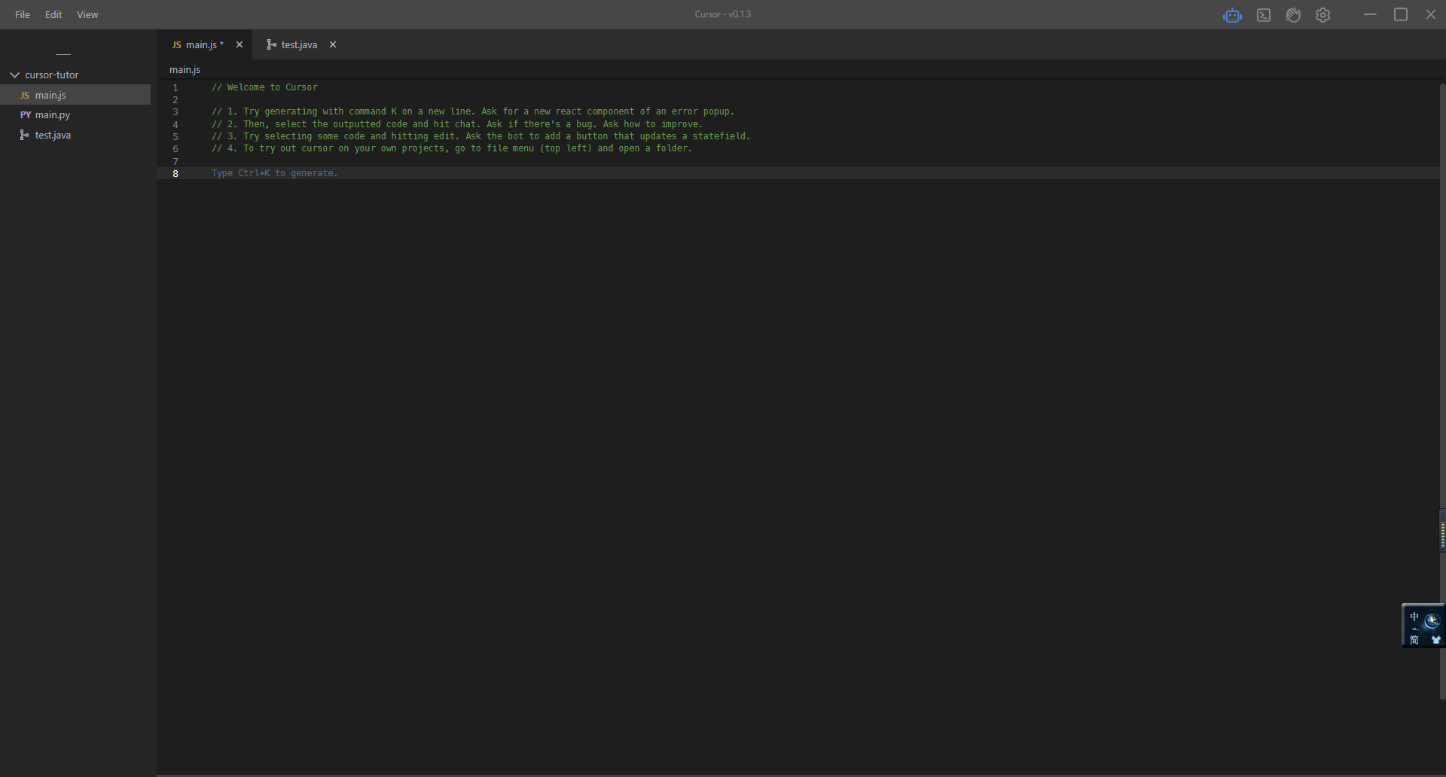1446x777 pixels.
Task: Select main.js in the sidebar file tree
Action: 50,96
